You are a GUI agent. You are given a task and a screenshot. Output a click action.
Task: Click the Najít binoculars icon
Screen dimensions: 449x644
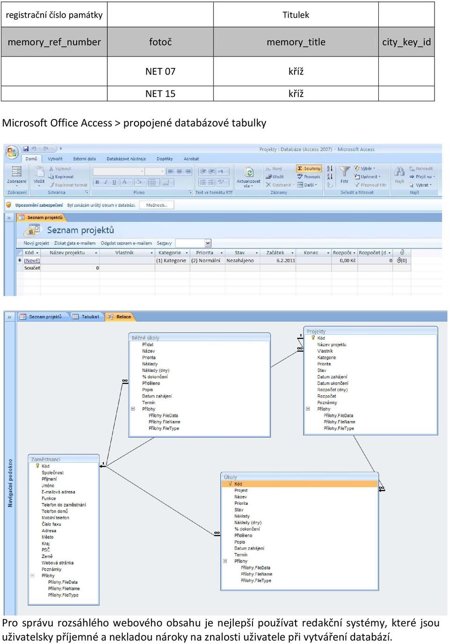pyautogui.click(x=399, y=171)
